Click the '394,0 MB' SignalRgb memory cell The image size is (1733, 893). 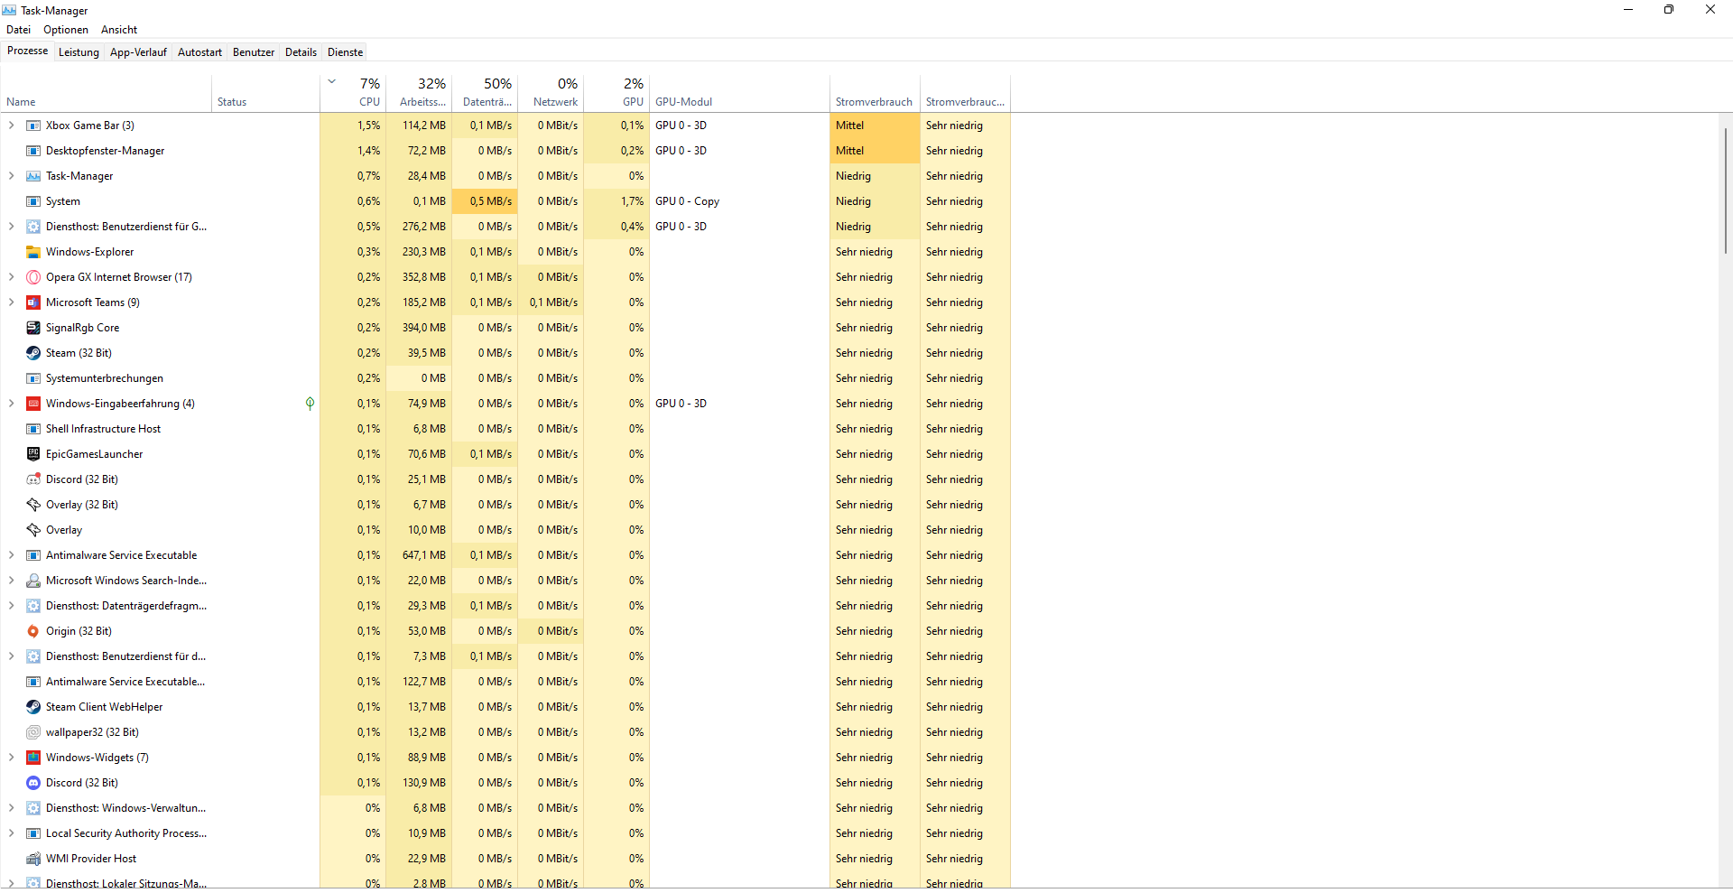click(419, 328)
